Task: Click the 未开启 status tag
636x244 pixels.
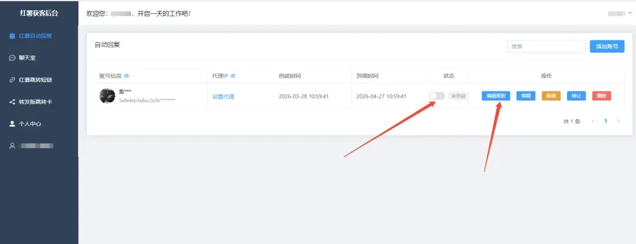Action: [x=458, y=96]
